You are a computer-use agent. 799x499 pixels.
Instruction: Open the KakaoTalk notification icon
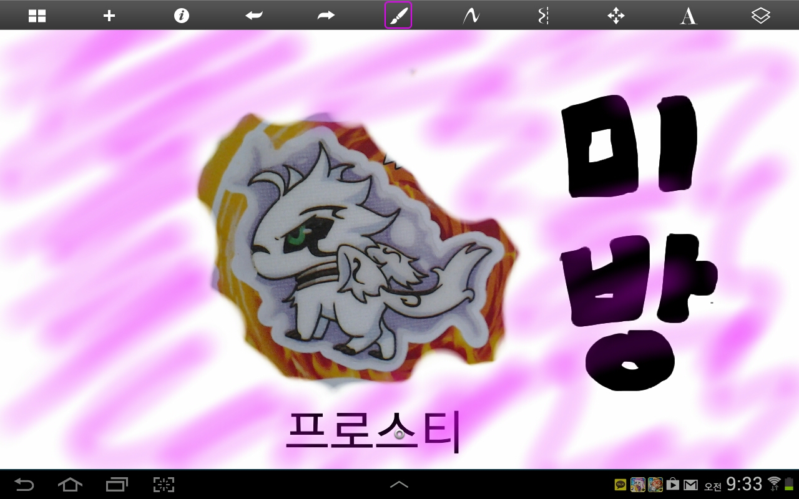tap(620, 485)
